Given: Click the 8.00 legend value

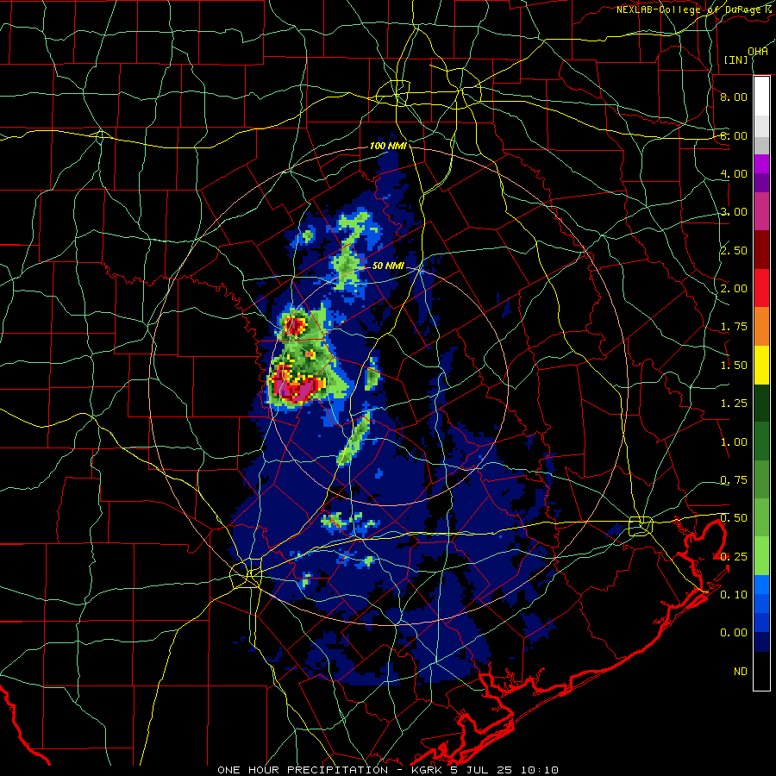Looking at the screenshot, I should [x=734, y=97].
